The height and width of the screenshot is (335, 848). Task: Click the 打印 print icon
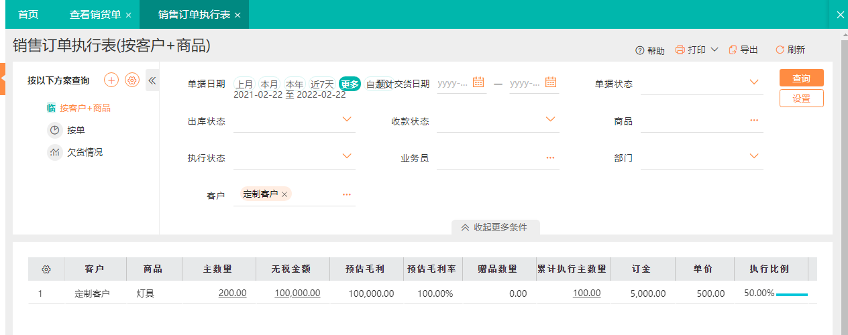[680, 50]
